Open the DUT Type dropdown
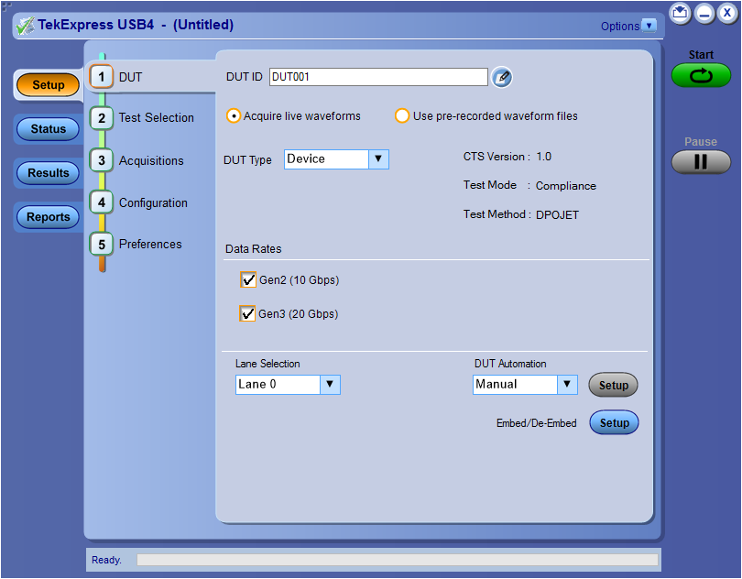This screenshot has height=579, width=742. 378,159
